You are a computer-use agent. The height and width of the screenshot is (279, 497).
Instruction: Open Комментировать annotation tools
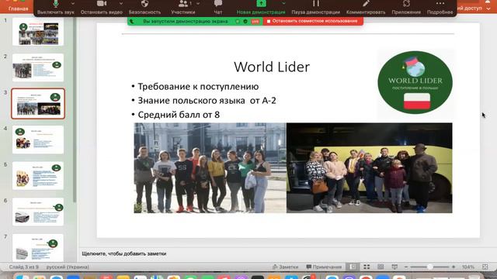(x=366, y=8)
